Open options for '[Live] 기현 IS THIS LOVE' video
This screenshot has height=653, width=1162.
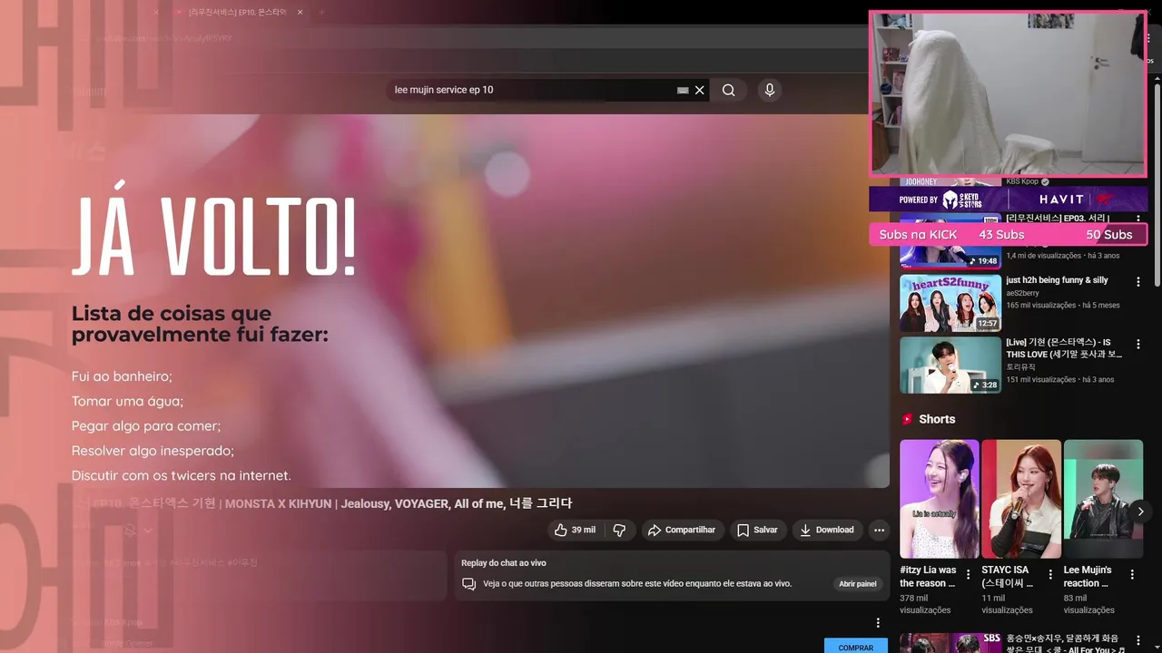click(1138, 345)
